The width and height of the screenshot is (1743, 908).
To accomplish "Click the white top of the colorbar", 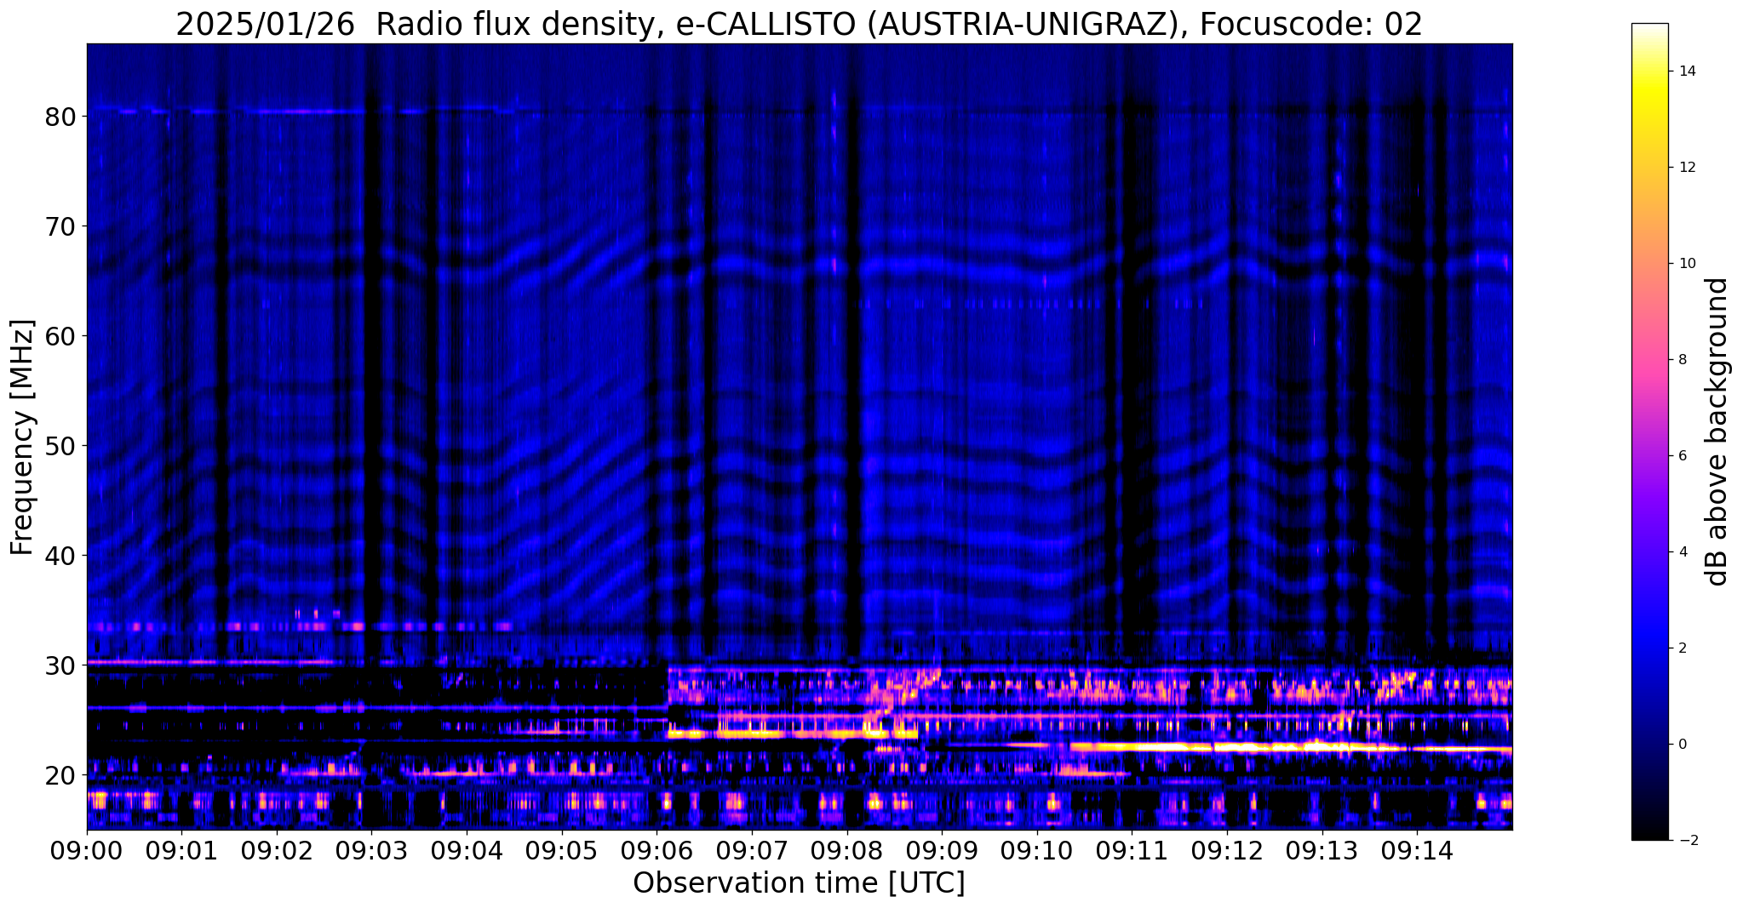I will click(x=1649, y=30).
